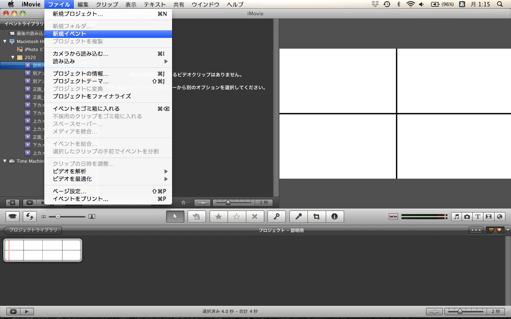The width and height of the screenshot is (511, 319).
Task: Play project full screen bottom-left button
Action: (x=13, y=311)
